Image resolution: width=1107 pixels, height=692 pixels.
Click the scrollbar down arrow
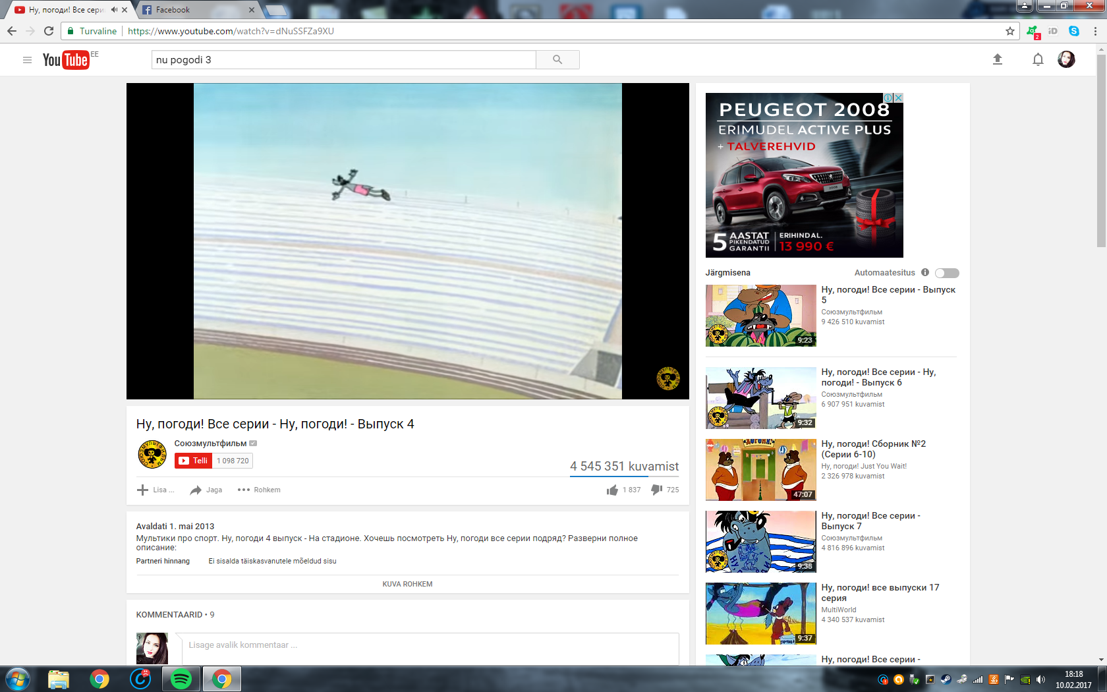(1101, 660)
